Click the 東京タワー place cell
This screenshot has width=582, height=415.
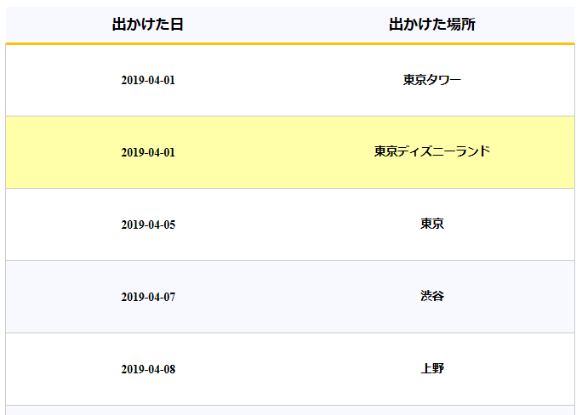click(432, 80)
